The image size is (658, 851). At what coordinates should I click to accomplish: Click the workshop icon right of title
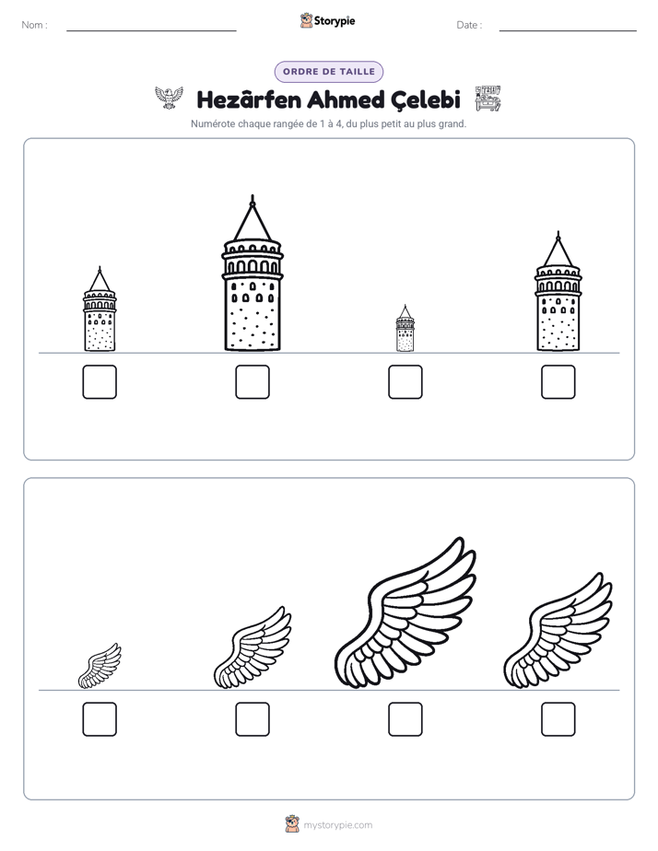click(x=488, y=99)
